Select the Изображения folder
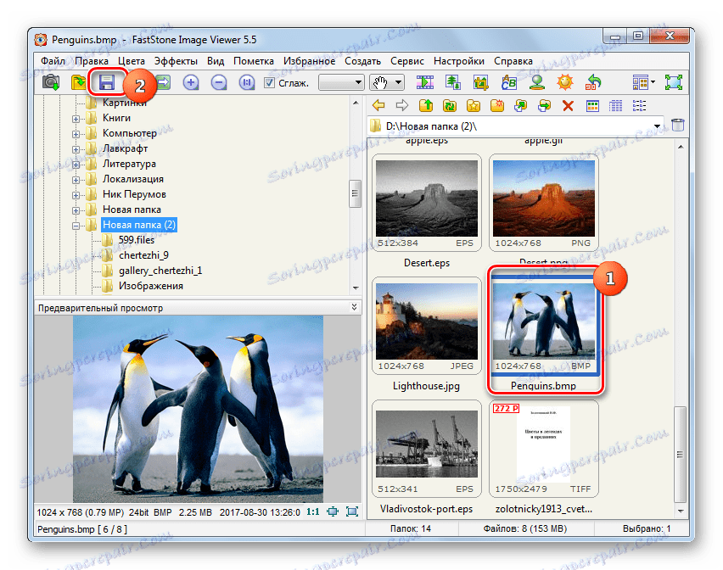This screenshot has height=570, width=723. click(x=151, y=286)
